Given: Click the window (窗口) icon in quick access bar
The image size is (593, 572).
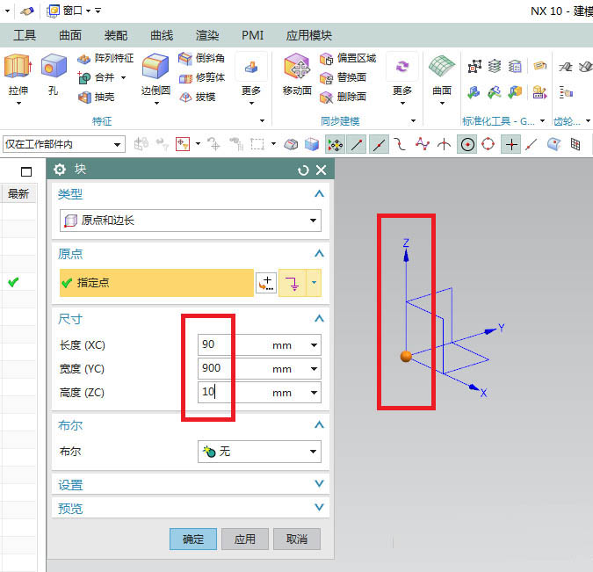Looking at the screenshot, I should pos(54,11).
